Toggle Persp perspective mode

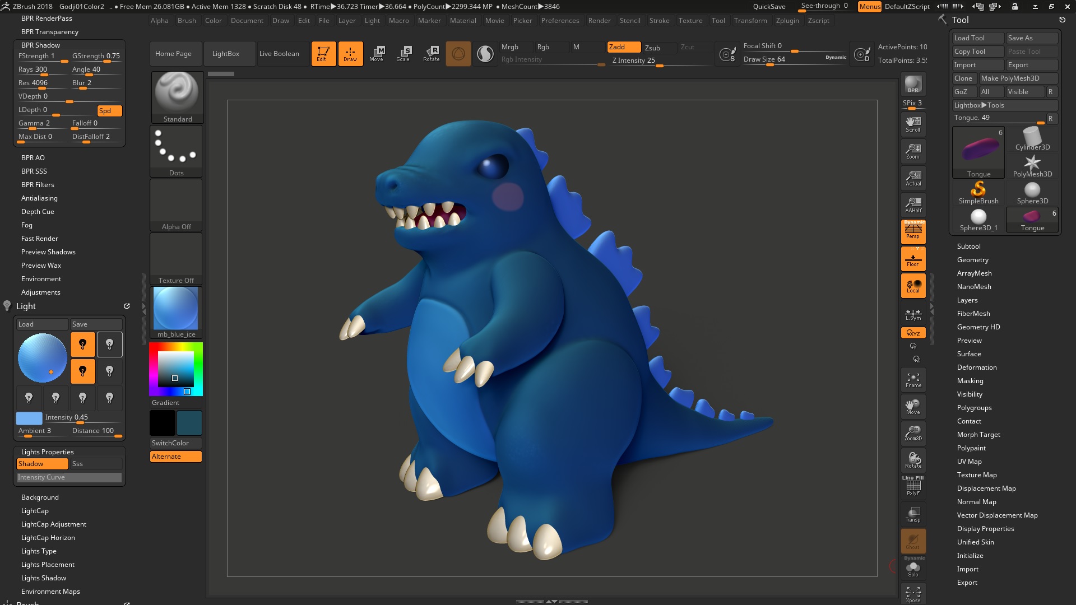click(913, 231)
